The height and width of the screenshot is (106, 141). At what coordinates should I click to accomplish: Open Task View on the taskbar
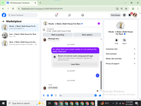[50, 103]
